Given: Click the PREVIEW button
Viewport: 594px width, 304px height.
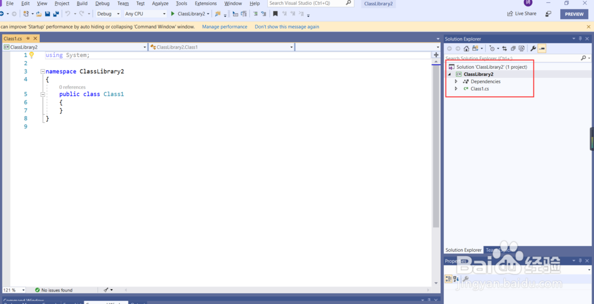Looking at the screenshot, I should click(574, 14).
